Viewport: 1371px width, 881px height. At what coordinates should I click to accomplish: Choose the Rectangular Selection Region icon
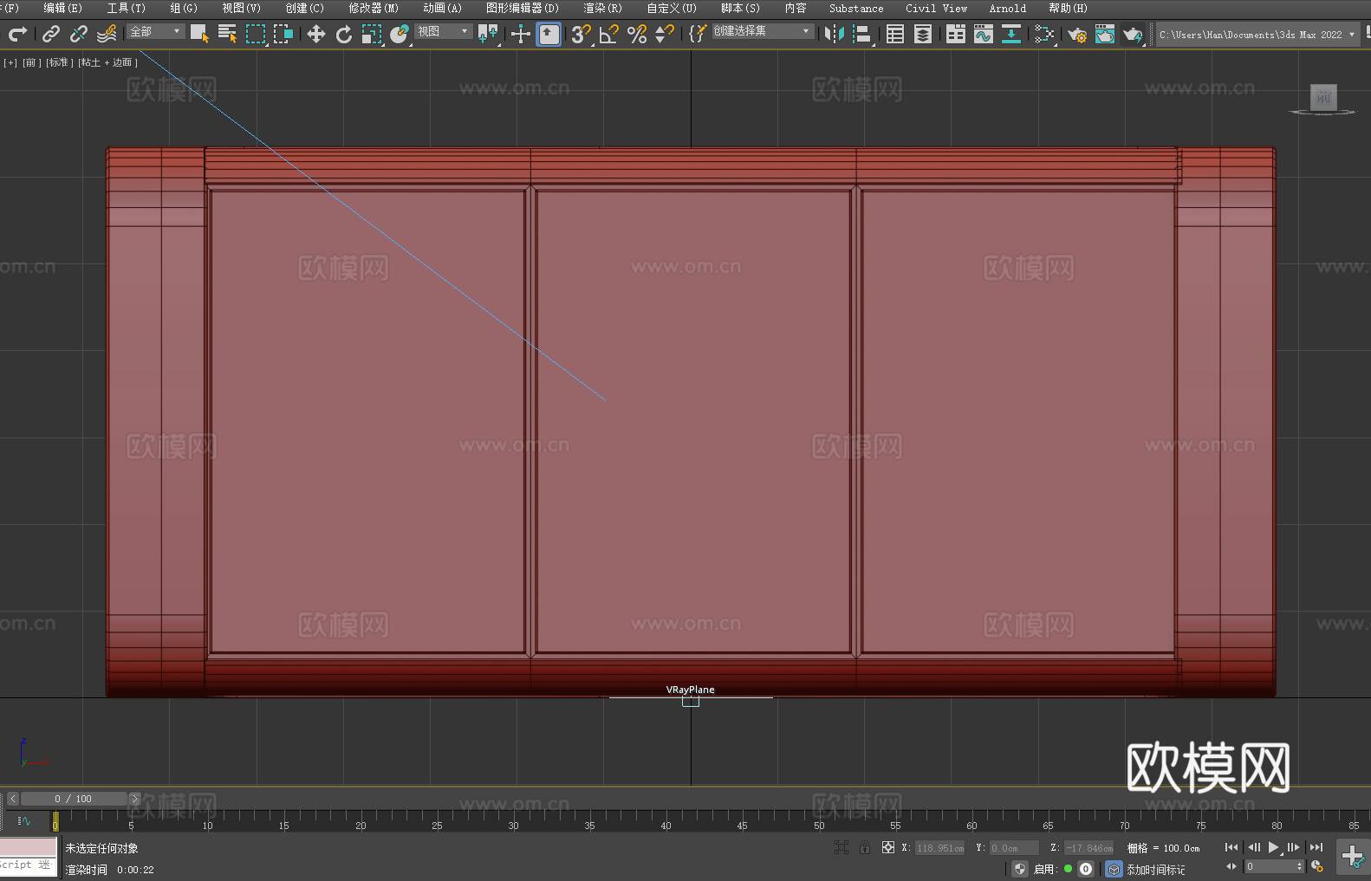tap(256, 34)
